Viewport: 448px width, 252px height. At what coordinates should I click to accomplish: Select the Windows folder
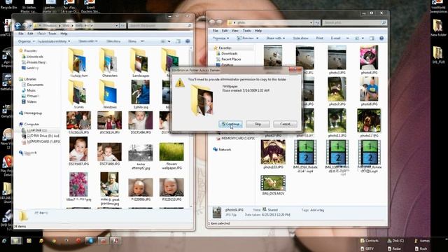pos(110,94)
